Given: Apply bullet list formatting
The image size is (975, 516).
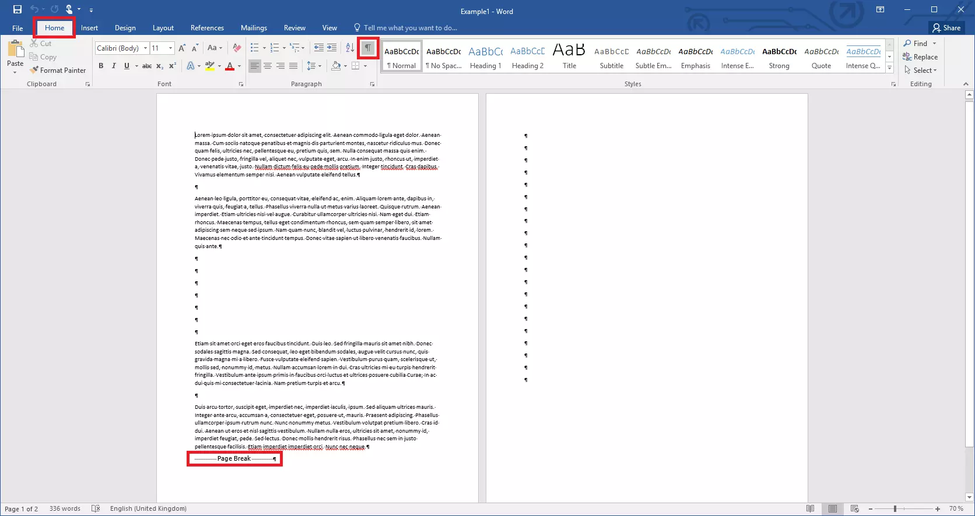Looking at the screenshot, I should point(254,48).
